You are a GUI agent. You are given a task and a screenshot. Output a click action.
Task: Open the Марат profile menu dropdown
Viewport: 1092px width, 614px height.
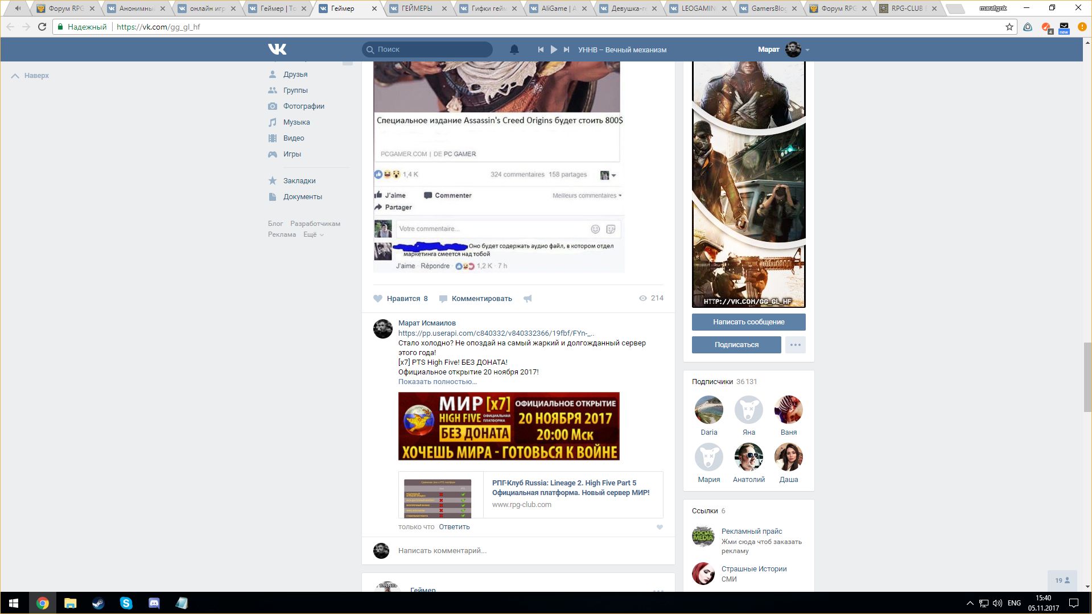(784, 50)
